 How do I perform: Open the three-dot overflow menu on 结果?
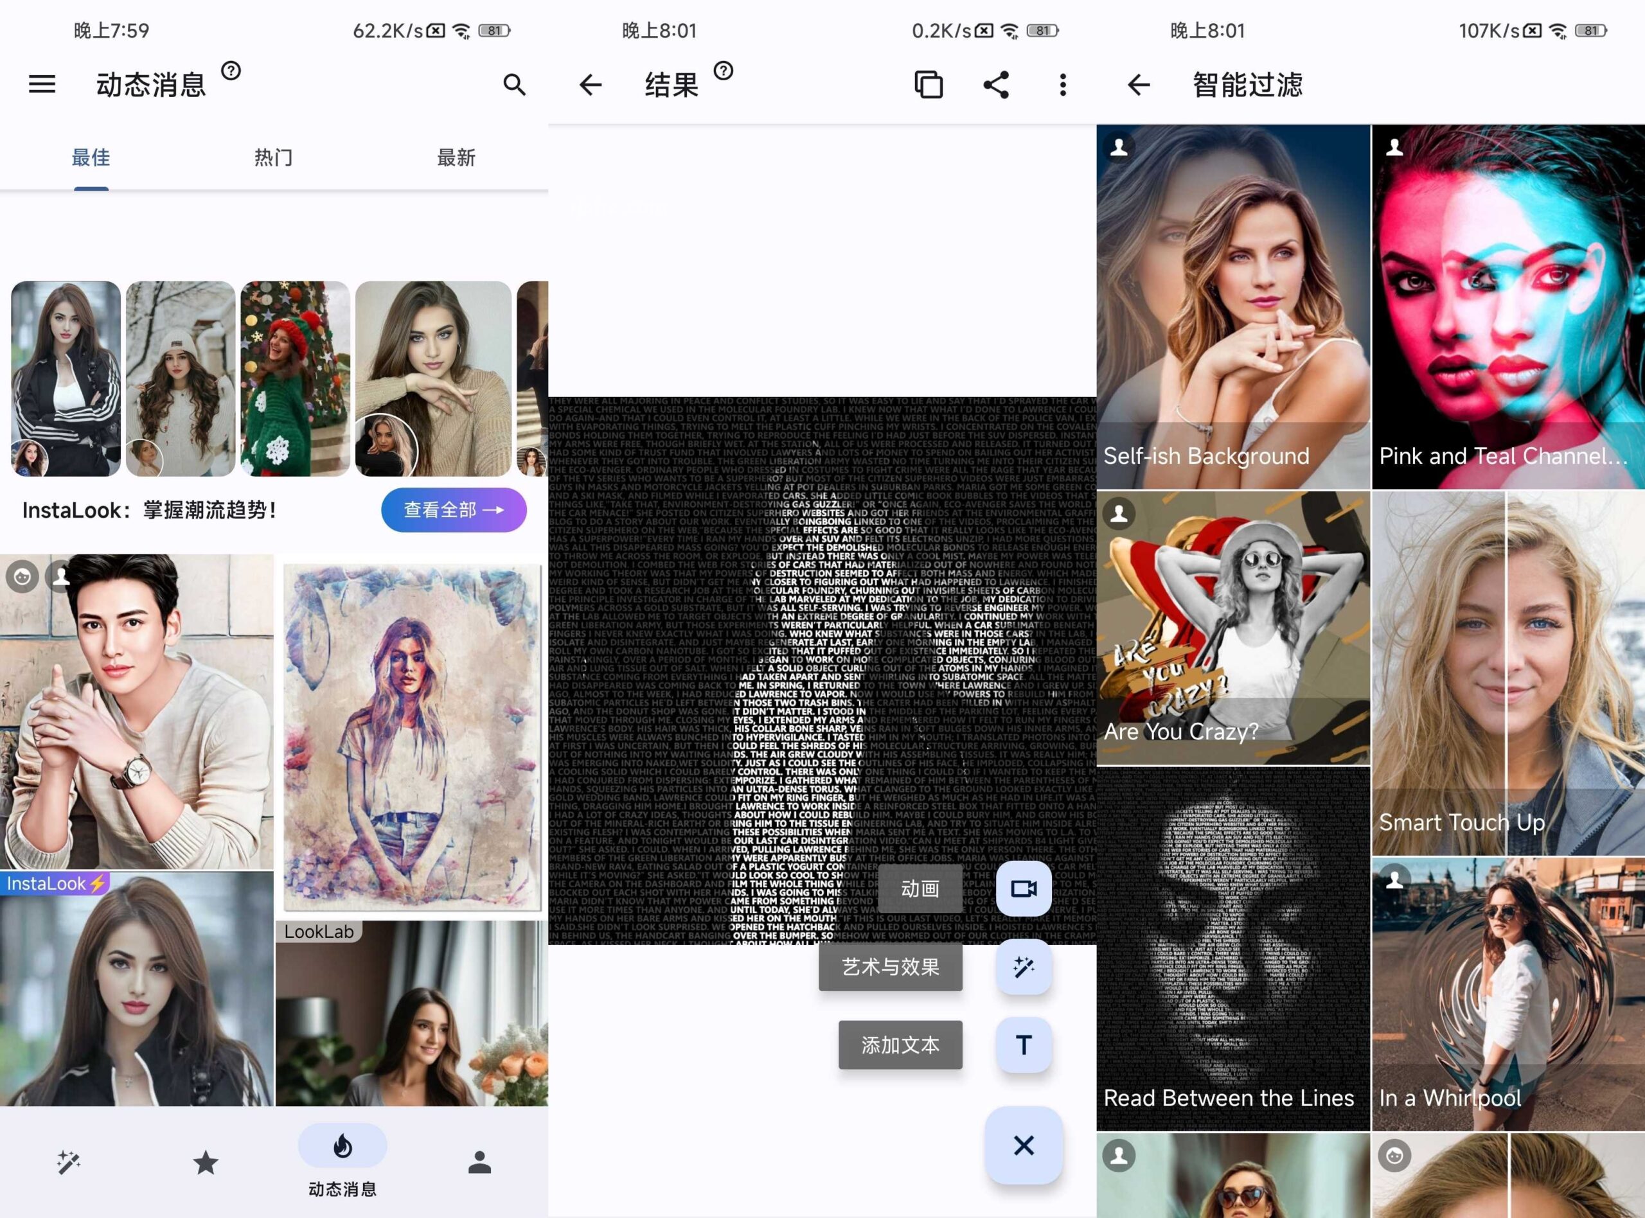pyautogui.click(x=1063, y=84)
